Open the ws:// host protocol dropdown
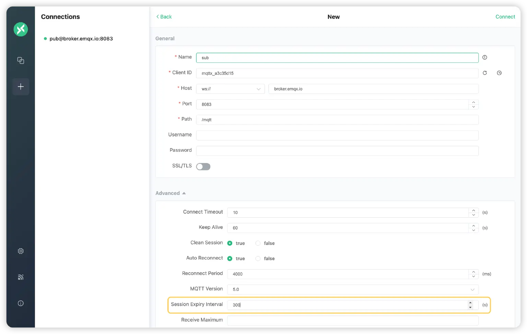The width and height of the screenshot is (527, 334). coord(230,89)
